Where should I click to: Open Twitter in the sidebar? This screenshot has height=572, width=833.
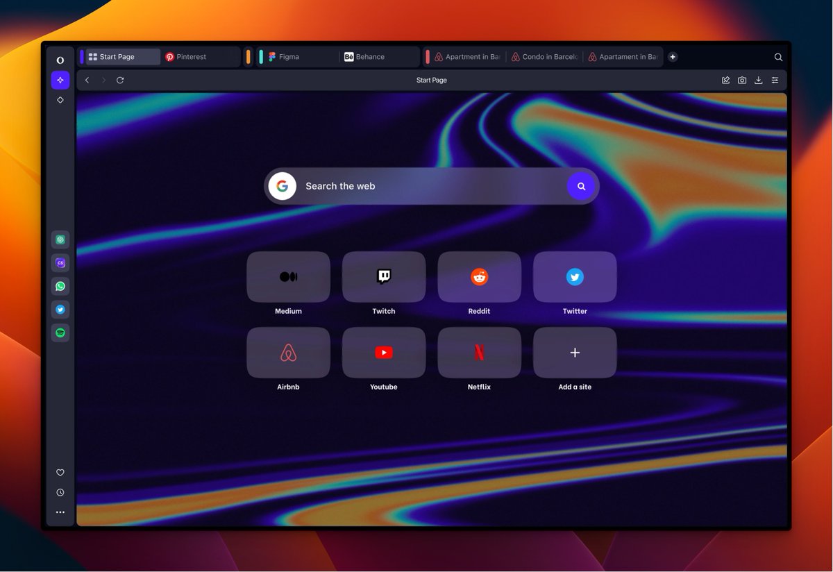point(60,310)
